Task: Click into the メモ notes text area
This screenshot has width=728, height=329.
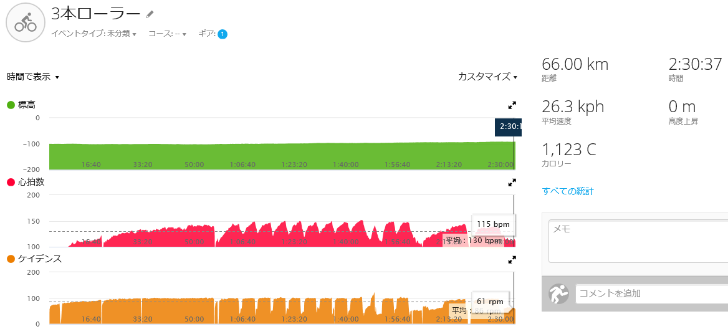Action: coord(636,240)
